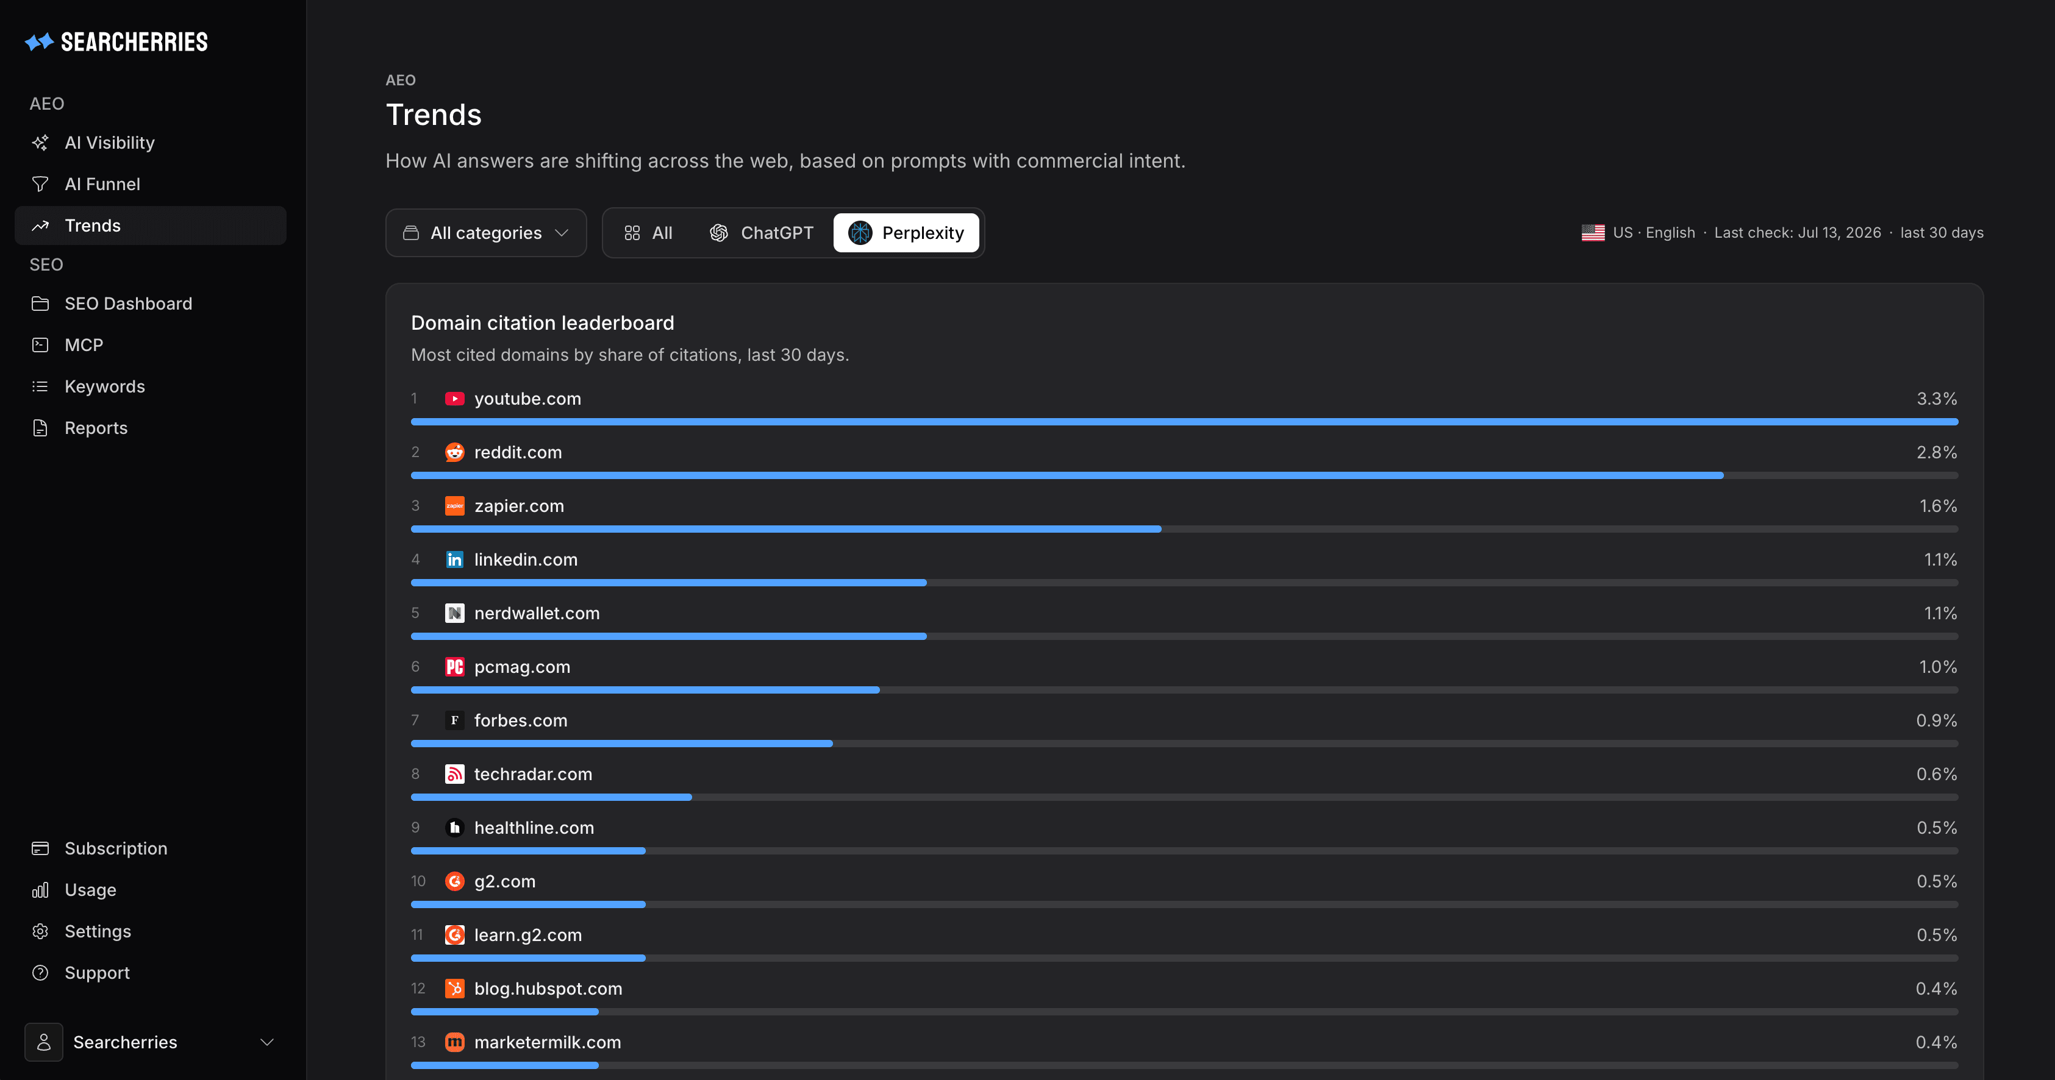The height and width of the screenshot is (1080, 2055).
Task: Click the Settings gear icon
Action: pos(40,931)
